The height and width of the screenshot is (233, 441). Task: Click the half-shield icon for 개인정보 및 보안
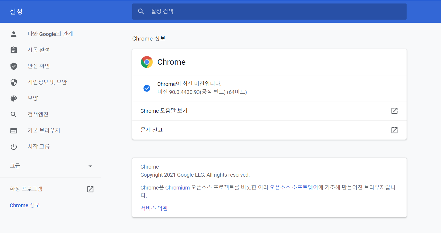pyautogui.click(x=14, y=82)
